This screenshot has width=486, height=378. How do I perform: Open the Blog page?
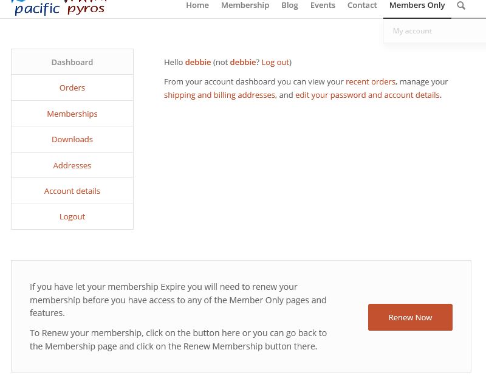(290, 5)
